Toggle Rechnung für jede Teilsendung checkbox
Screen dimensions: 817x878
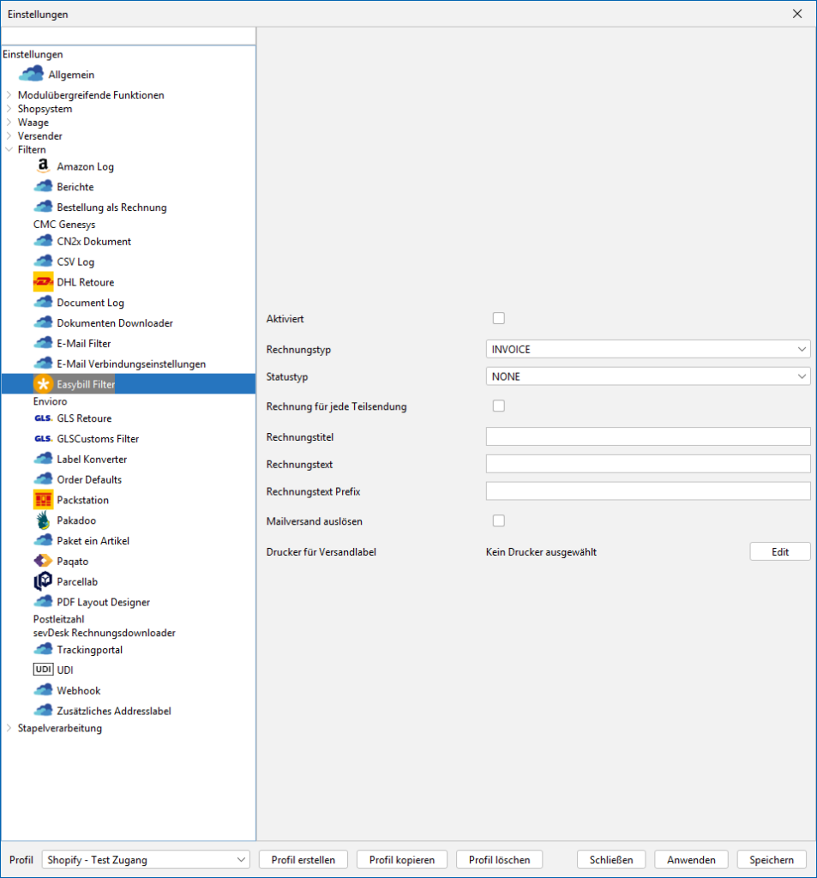coord(498,406)
